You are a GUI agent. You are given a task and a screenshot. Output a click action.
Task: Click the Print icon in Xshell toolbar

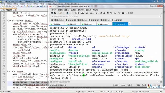82,13
